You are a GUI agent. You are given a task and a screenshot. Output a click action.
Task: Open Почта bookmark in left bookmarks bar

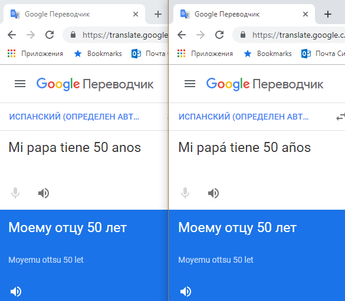click(x=149, y=54)
